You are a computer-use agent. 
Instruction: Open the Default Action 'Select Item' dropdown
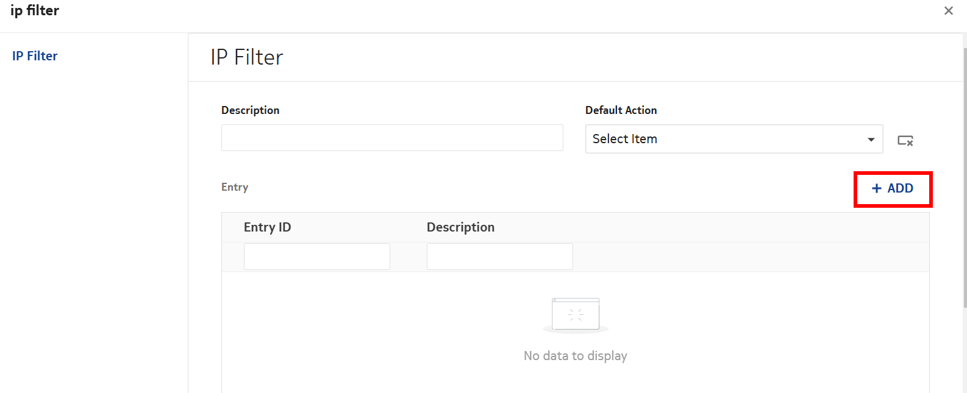tap(726, 139)
